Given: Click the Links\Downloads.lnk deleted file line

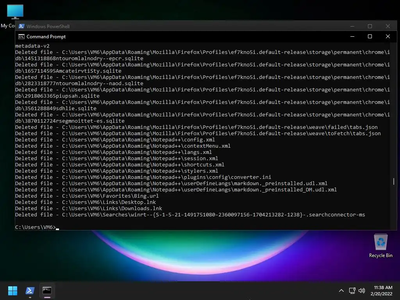Looking at the screenshot, I should coord(89,209).
